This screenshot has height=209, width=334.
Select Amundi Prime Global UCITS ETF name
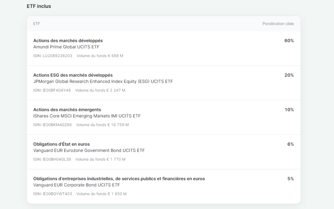click(66, 47)
